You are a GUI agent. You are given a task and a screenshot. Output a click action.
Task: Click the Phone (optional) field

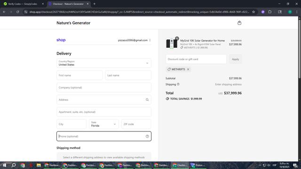click(x=104, y=136)
